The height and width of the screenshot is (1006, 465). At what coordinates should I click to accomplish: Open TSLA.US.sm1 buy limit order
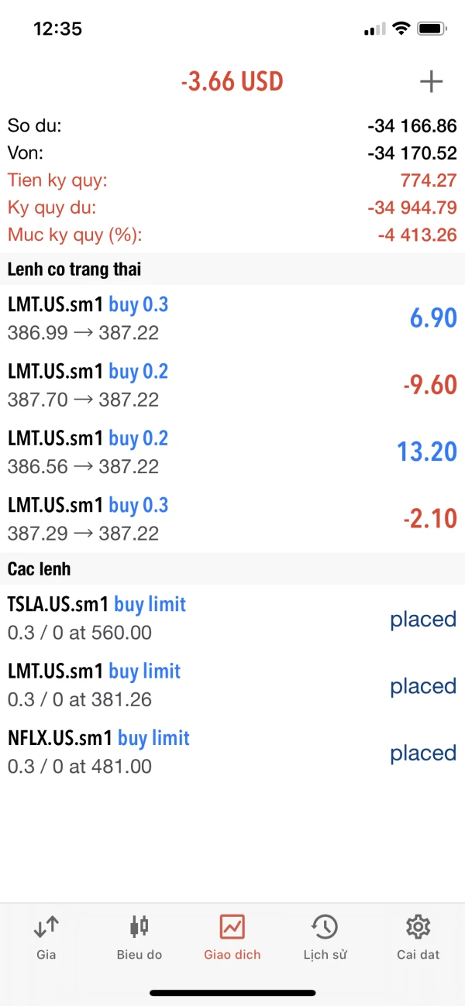(232, 618)
